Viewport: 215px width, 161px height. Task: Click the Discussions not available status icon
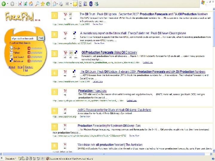47,159
